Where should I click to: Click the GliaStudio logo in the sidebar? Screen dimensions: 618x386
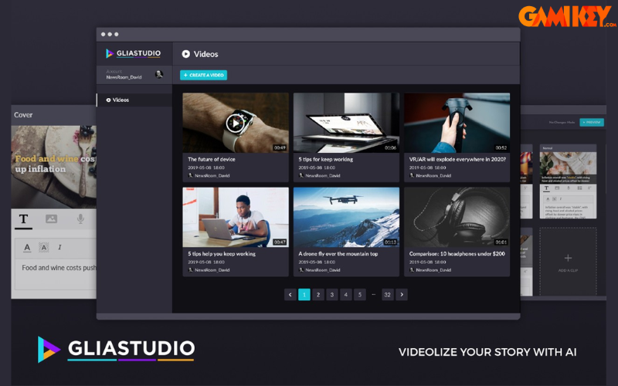coord(133,53)
